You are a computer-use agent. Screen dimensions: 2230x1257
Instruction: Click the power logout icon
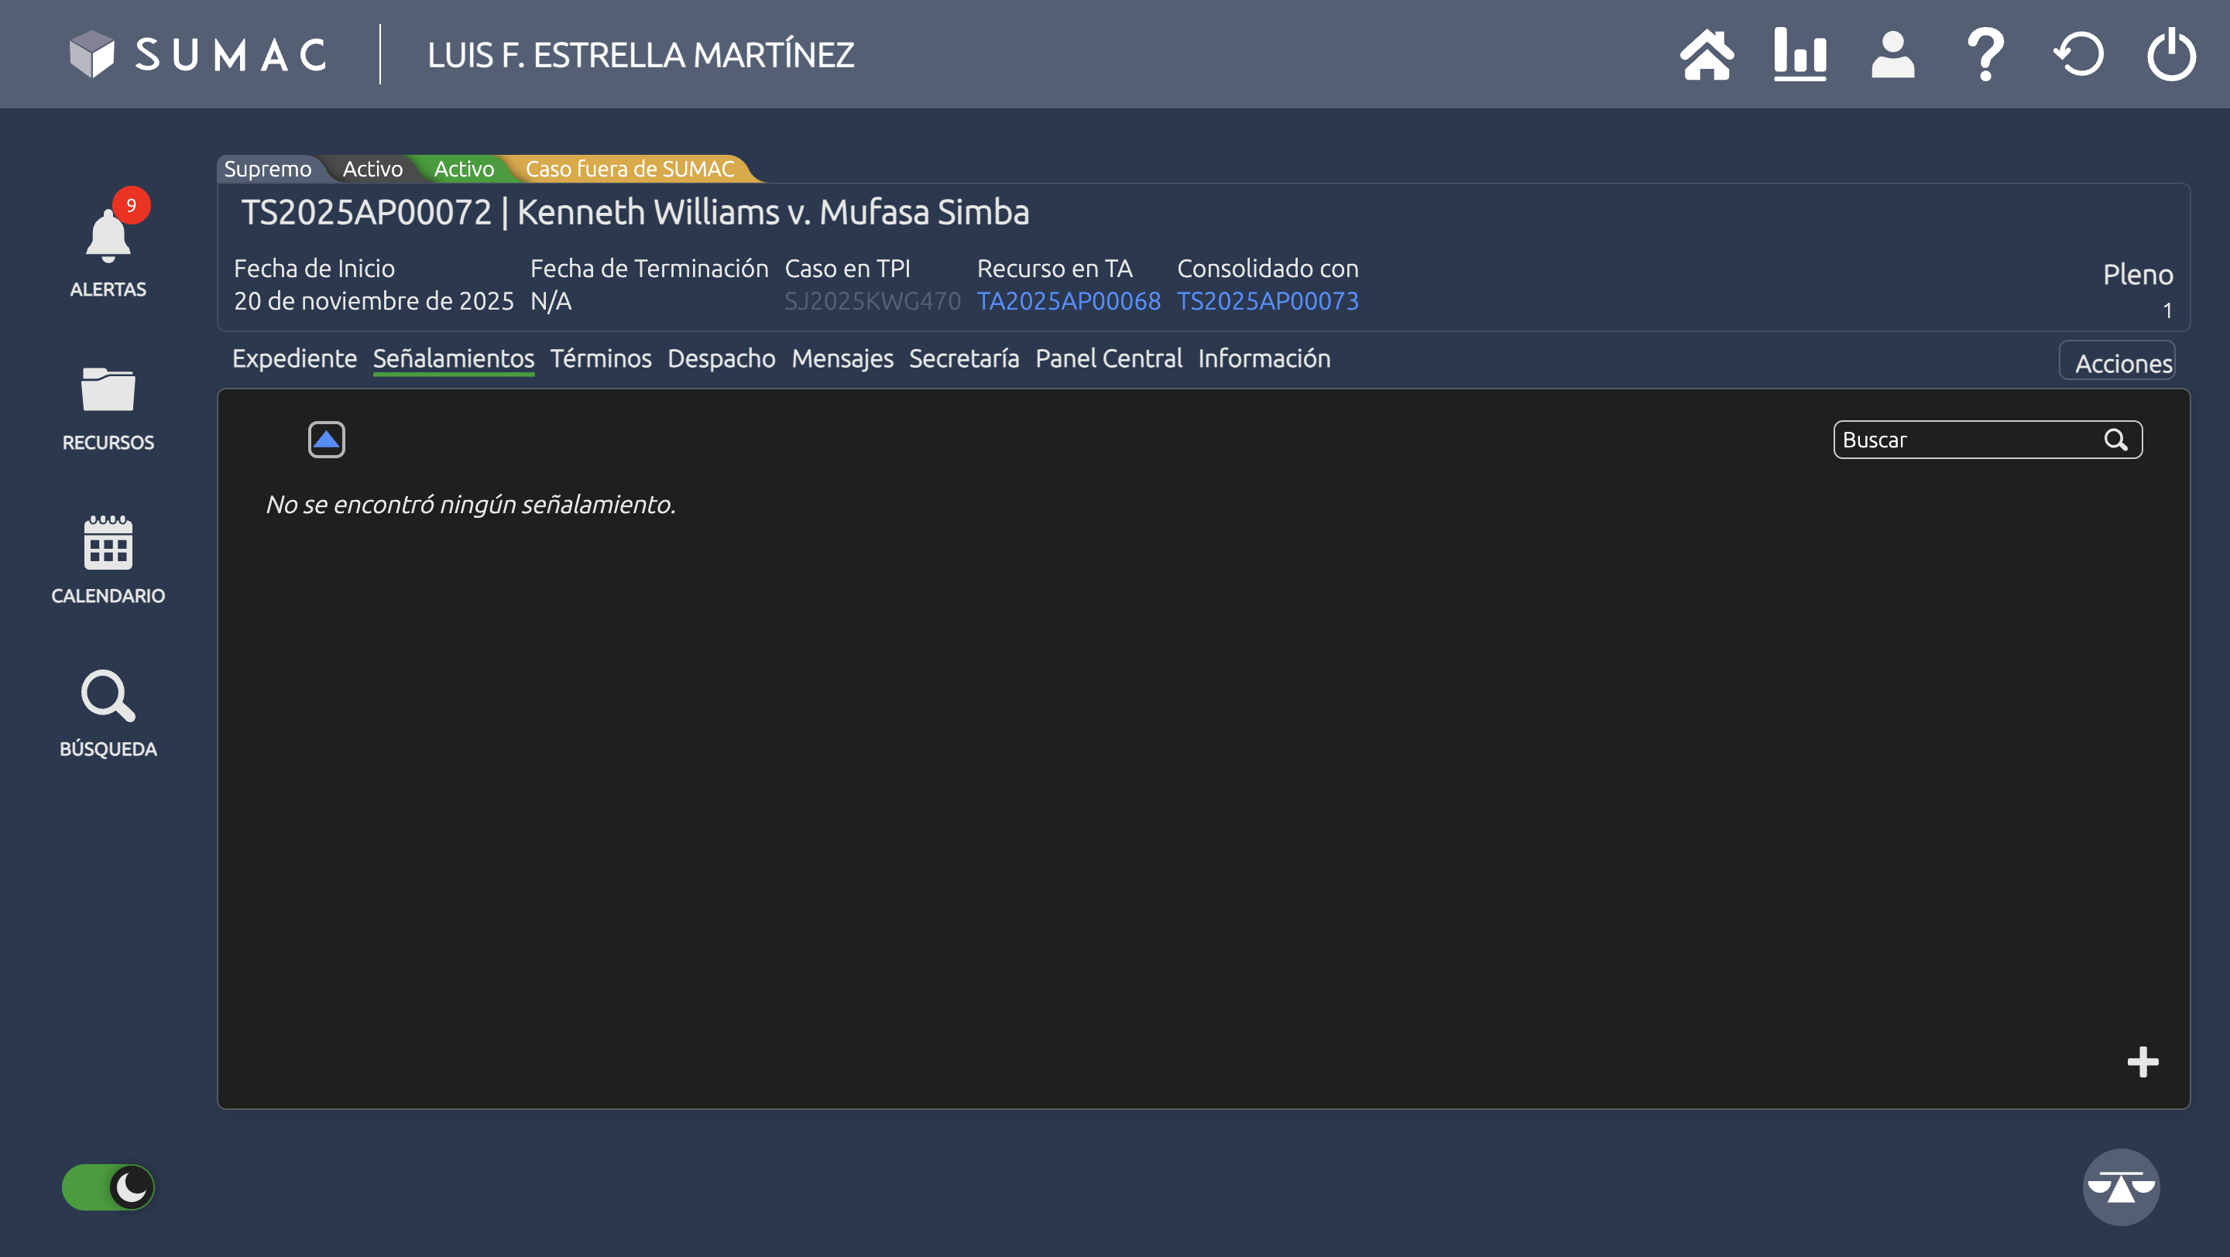click(2171, 56)
